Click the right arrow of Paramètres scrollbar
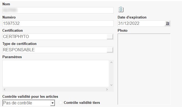Image resolution: width=182 pixels, height=107 pixels. 107,90
